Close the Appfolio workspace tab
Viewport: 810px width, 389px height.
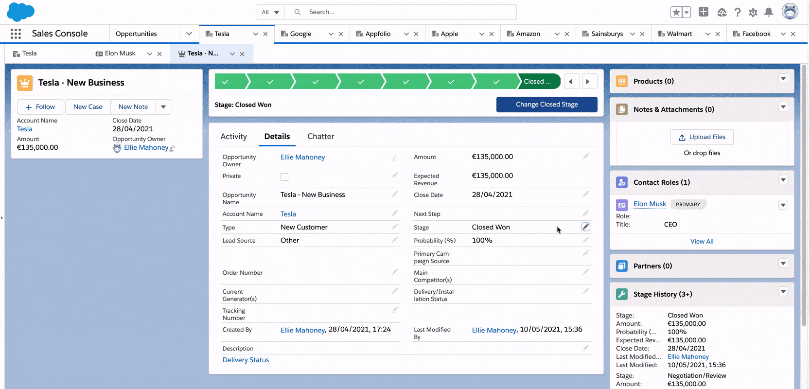coord(416,34)
